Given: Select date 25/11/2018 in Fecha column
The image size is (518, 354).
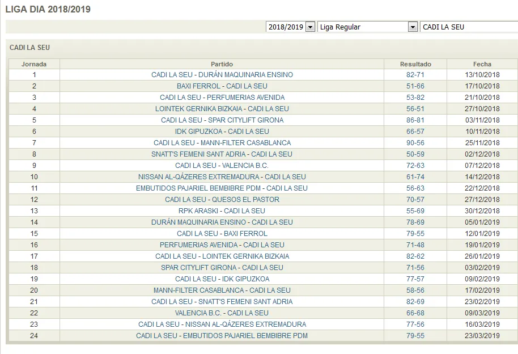Looking at the screenshot, I should click(x=482, y=142).
